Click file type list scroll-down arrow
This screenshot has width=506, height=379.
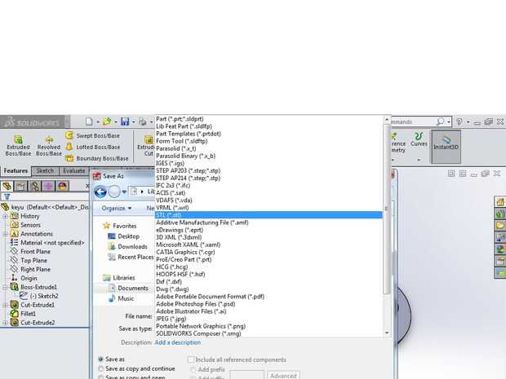pyautogui.click(x=387, y=333)
